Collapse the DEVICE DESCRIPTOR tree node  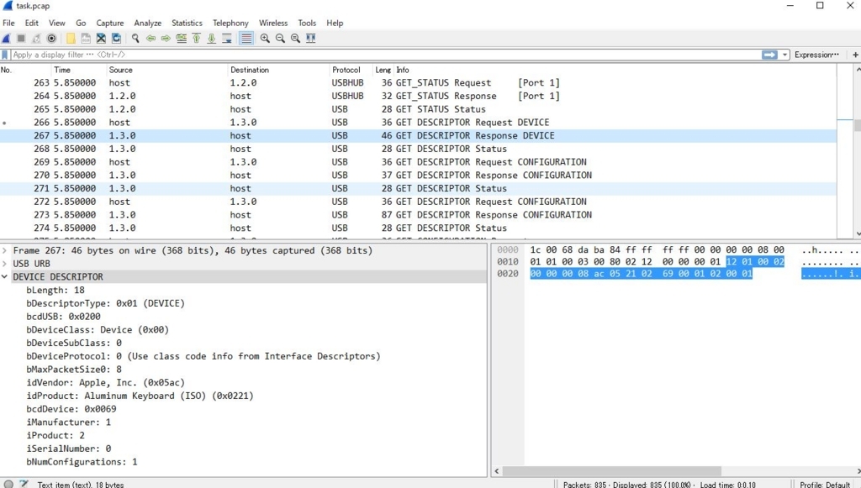(5, 277)
